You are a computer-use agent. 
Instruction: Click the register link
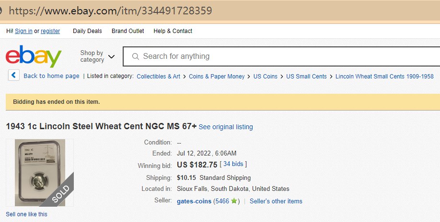(x=50, y=31)
